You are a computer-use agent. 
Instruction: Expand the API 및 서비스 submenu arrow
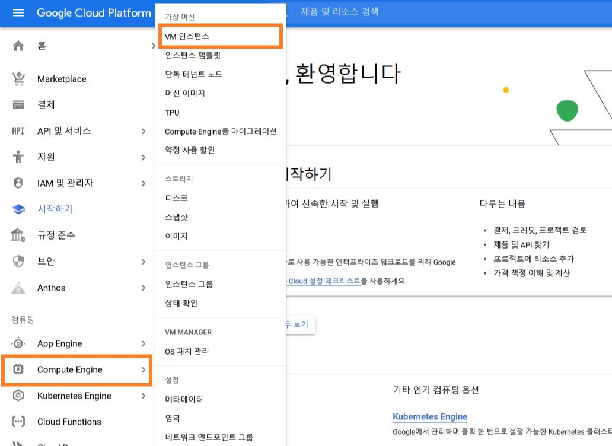tap(144, 132)
